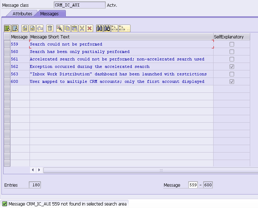Click the Message class field CRM_IC_AUI

tap(80, 5)
